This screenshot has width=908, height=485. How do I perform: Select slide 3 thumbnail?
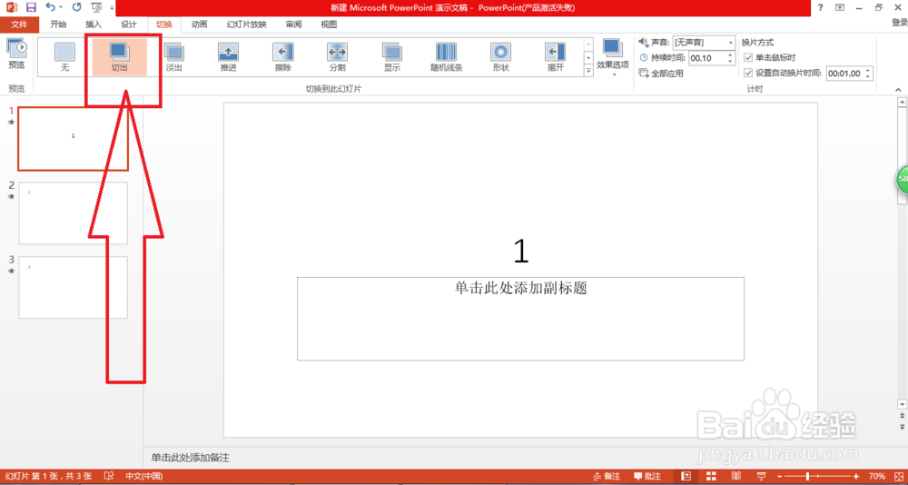(x=73, y=287)
